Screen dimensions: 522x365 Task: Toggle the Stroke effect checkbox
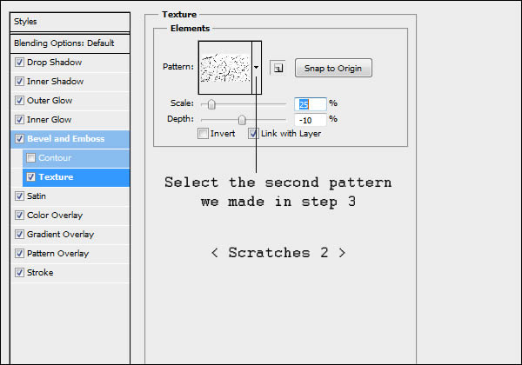pos(20,273)
